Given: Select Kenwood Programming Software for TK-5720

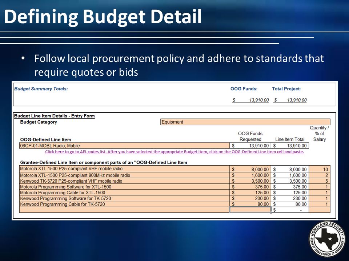Looking at the screenshot, I should pos(124,198).
